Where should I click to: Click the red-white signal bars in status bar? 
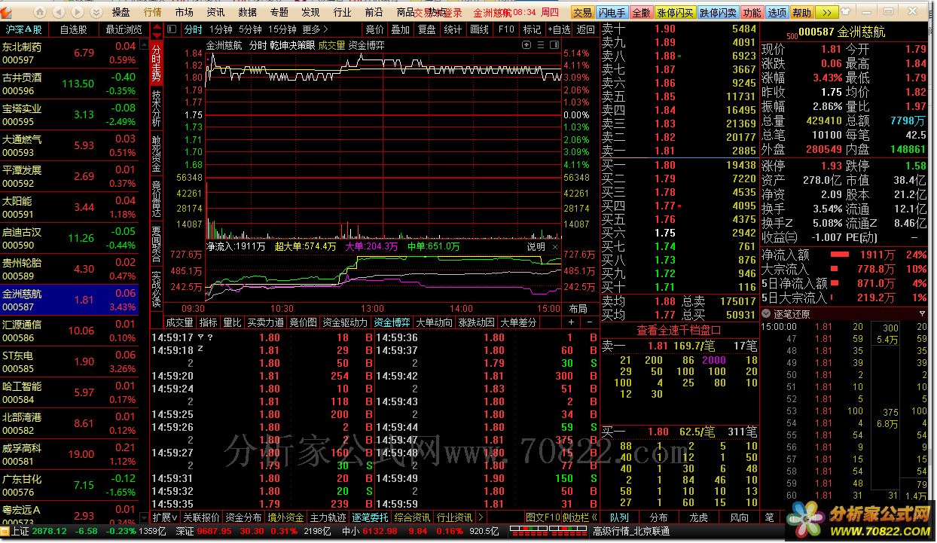coord(549,531)
